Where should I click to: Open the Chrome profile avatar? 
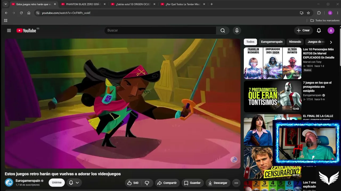click(x=330, y=13)
